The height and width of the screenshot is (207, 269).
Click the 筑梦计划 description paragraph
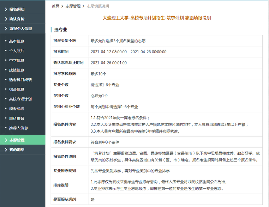click(x=175, y=157)
